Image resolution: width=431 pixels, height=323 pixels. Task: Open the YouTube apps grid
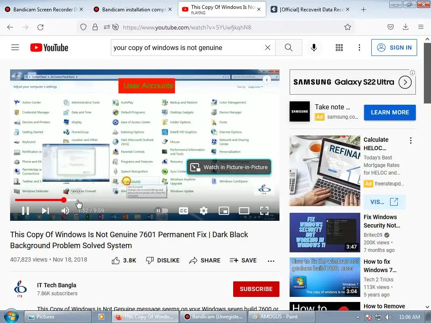click(339, 48)
